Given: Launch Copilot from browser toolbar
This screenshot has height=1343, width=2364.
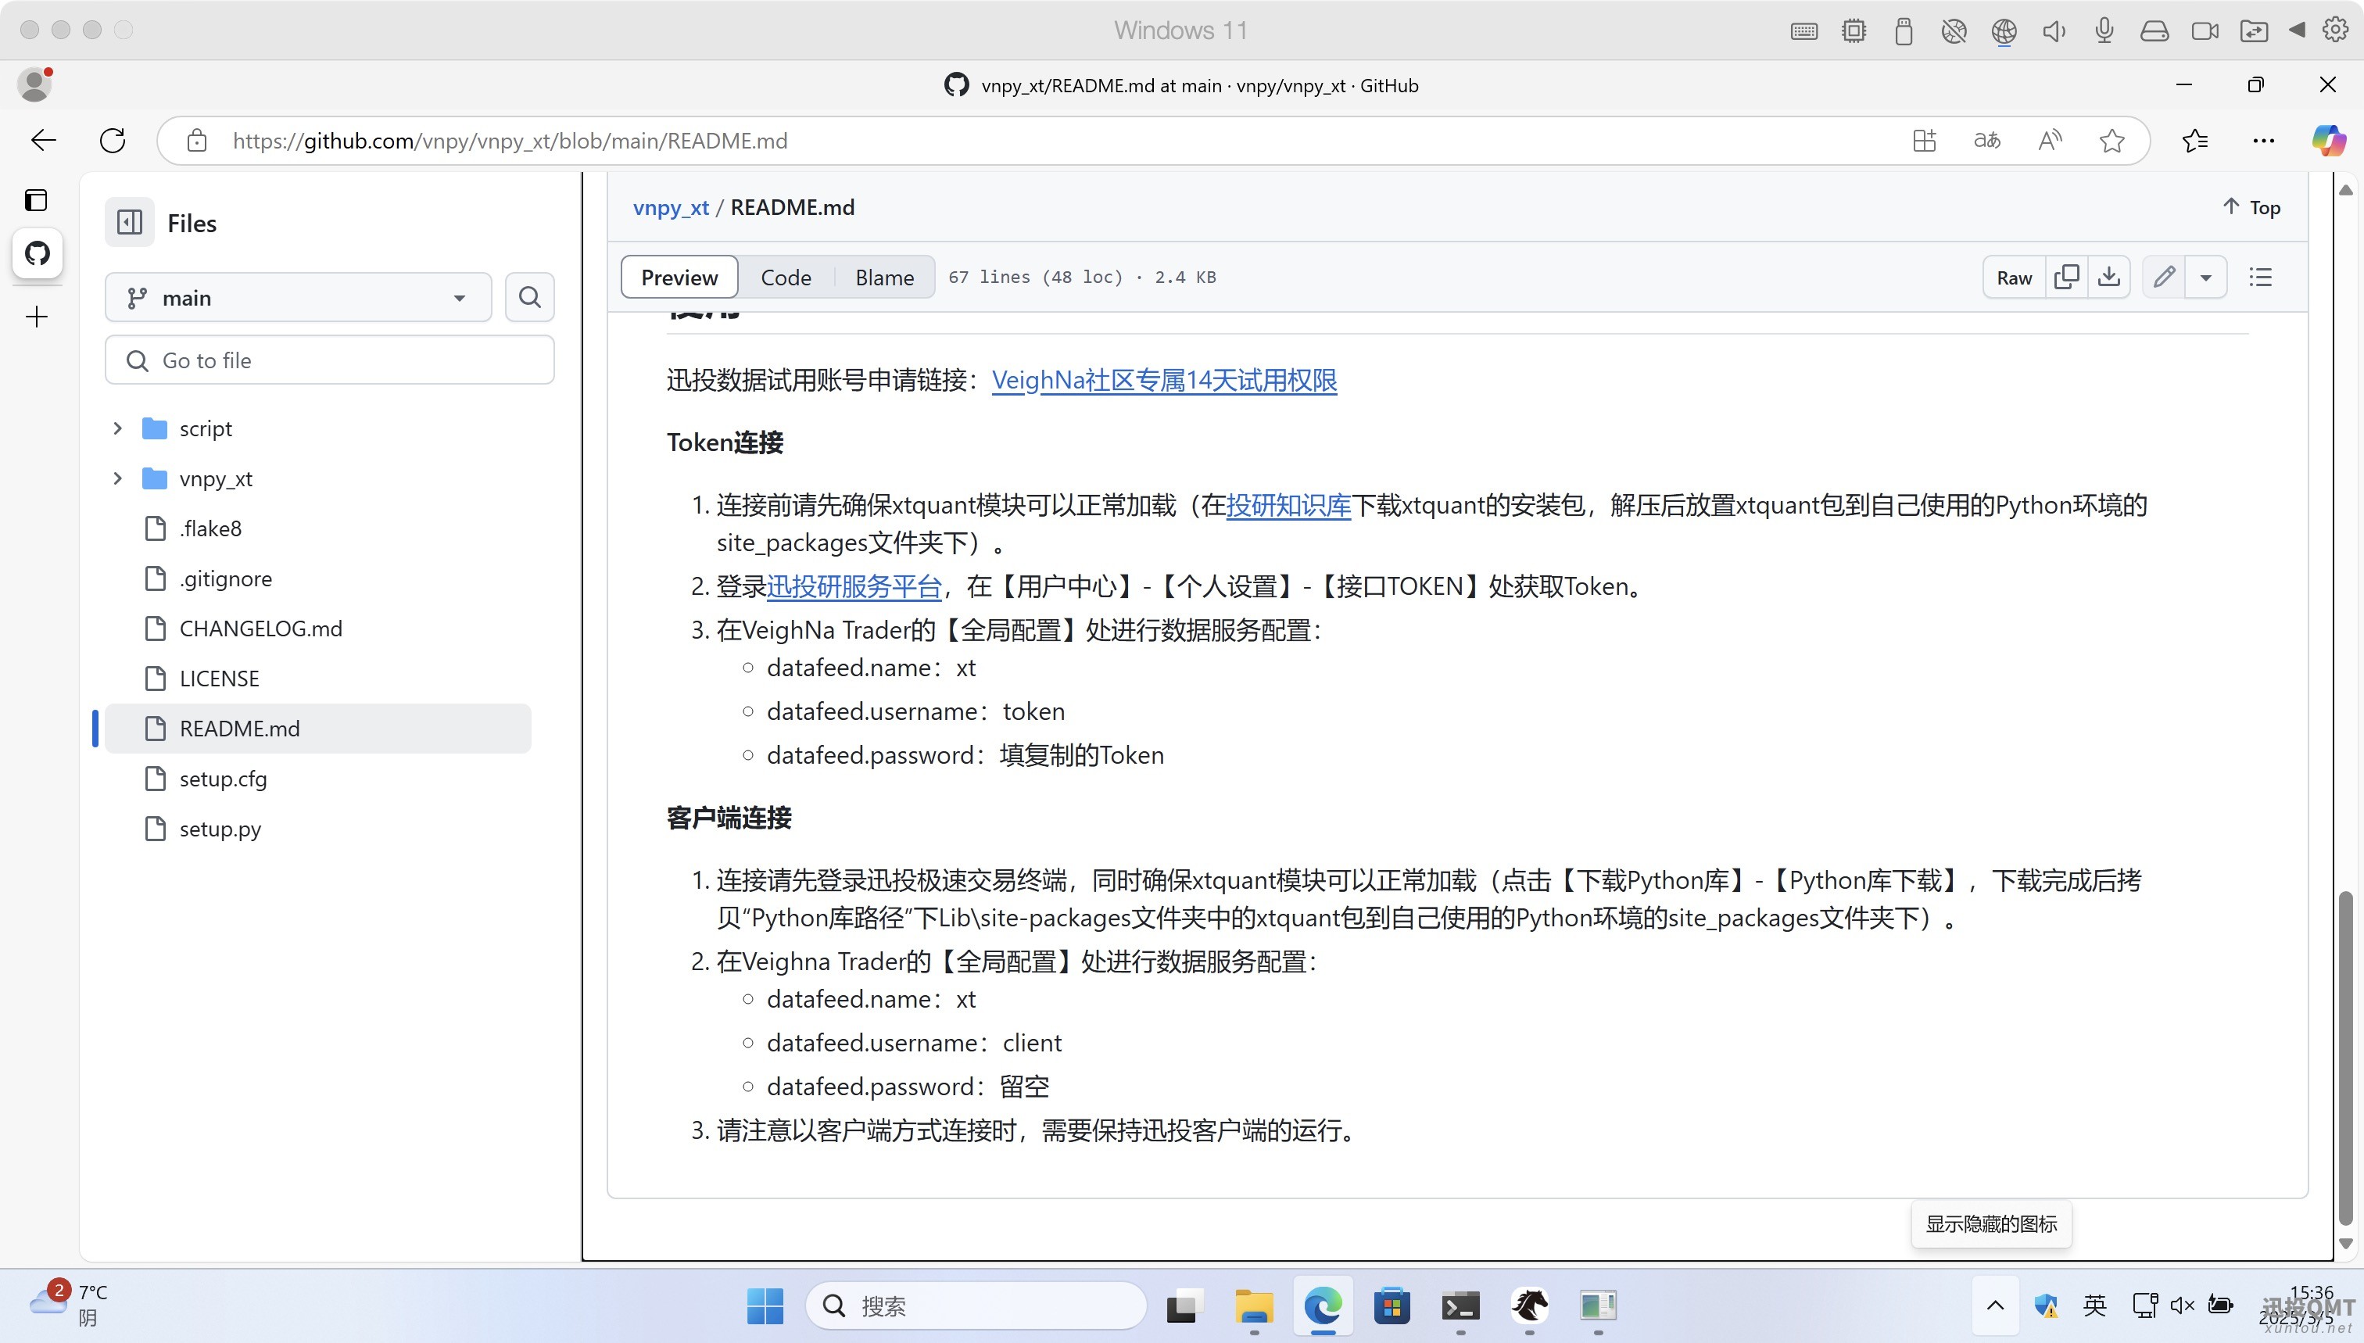Looking at the screenshot, I should (2328, 140).
